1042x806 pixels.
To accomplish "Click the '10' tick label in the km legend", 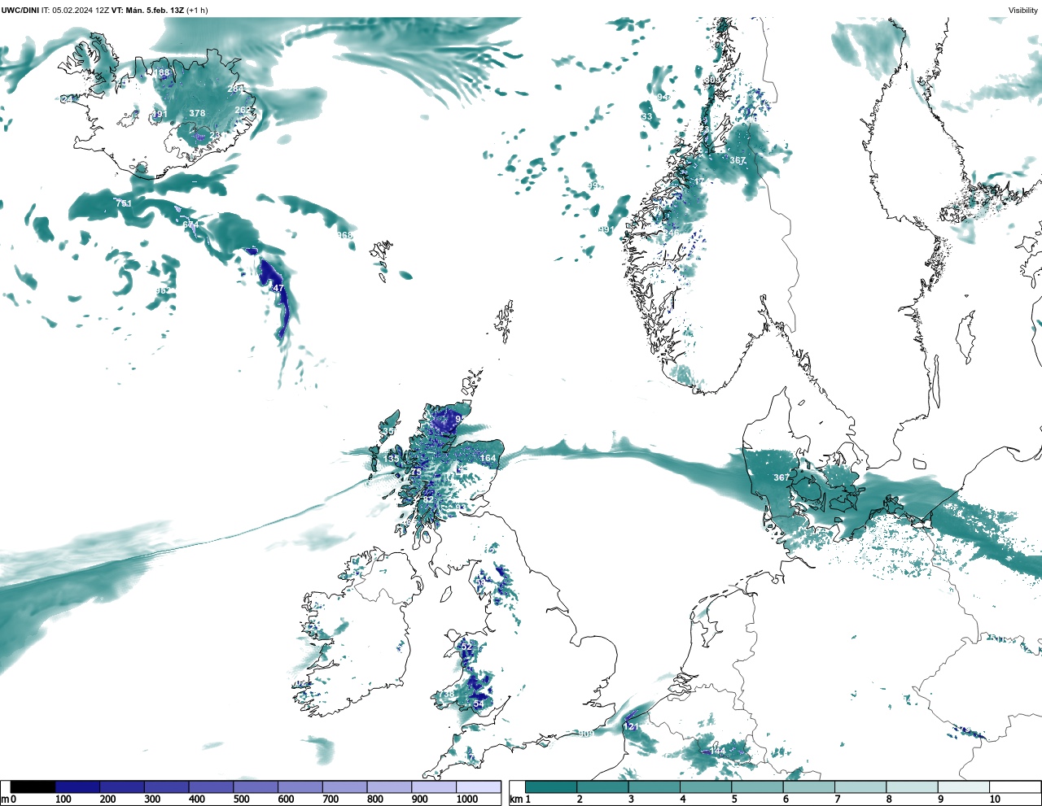I will click(995, 800).
